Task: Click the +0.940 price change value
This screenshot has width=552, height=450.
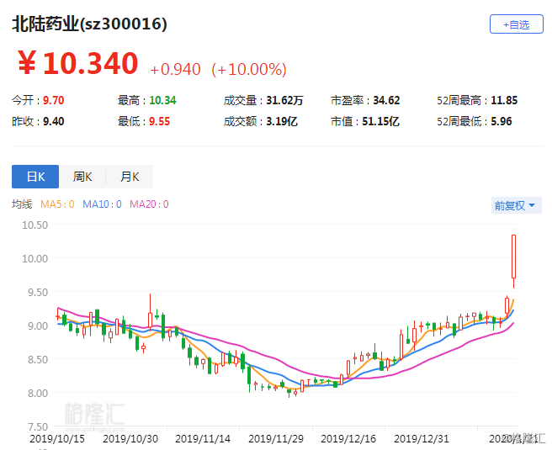Action: [x=175, y=69]
